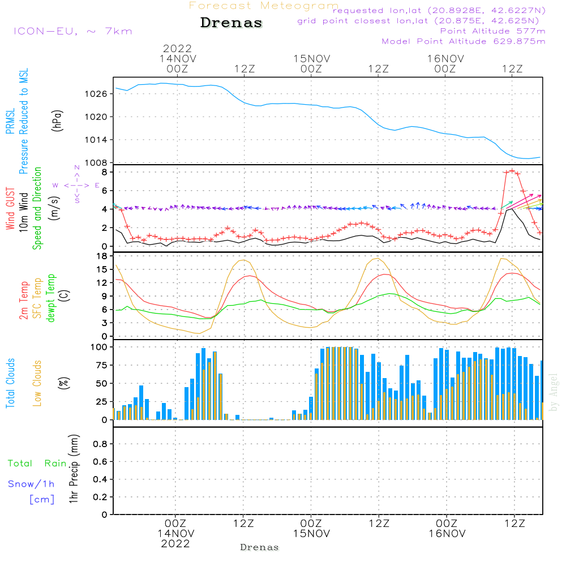This screenshot has width=566, height=566.
Task: Click the blue "Snow/1h" label
Action: click(x=31, y=484)
